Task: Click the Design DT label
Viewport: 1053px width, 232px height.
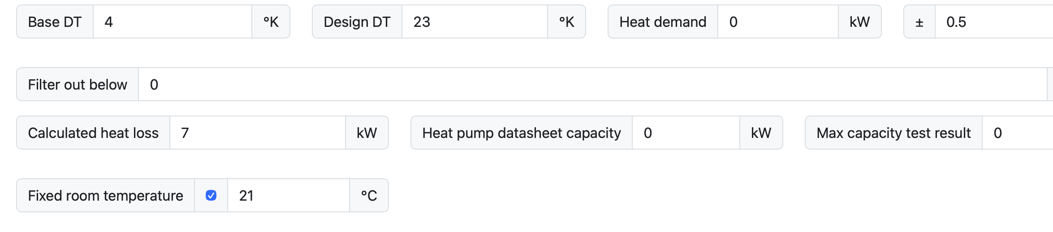Action: [x=357, y=22]
